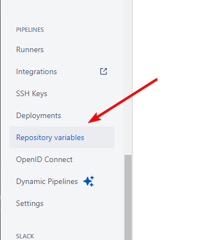
Task: Open Integrations in the Pipelines section
Action: click(x=36, y=71)
